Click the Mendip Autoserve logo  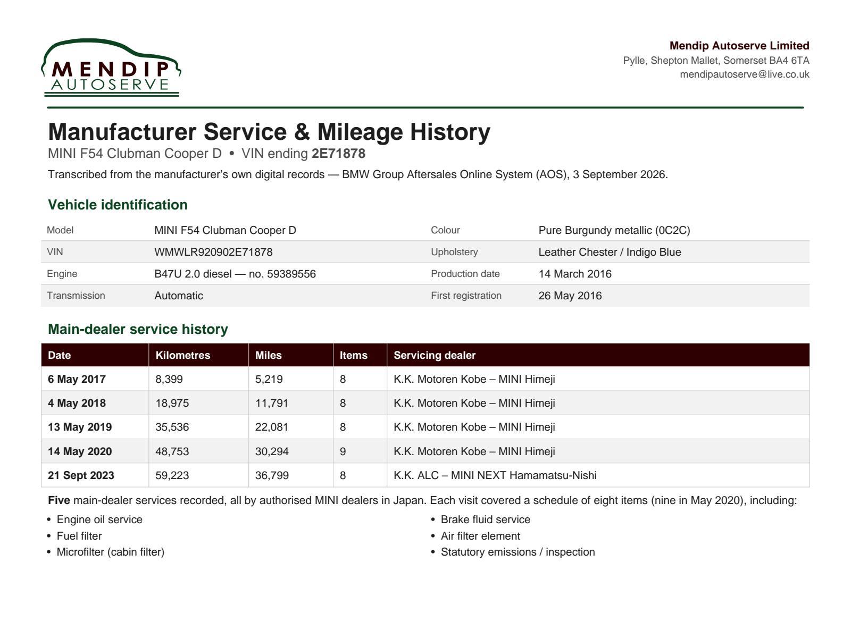[x=111, y=68]
